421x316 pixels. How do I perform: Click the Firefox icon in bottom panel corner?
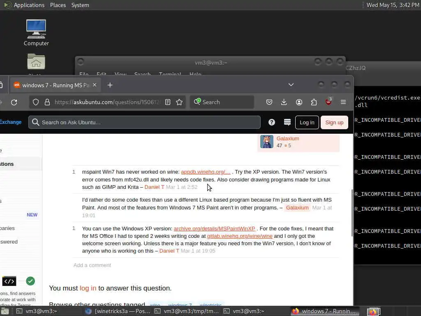[x=373, y=312]
